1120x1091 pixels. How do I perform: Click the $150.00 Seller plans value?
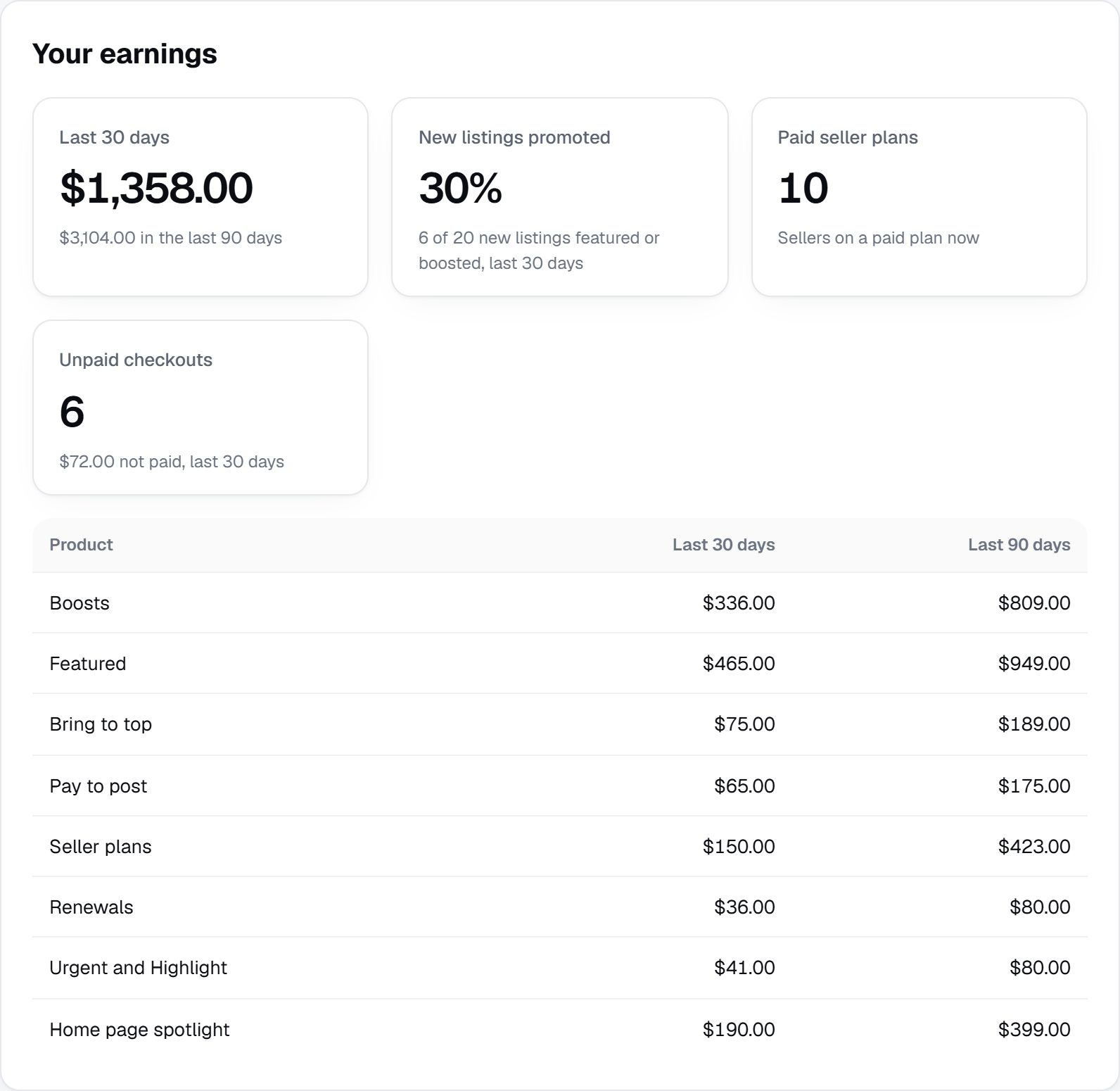click(739, 847)
